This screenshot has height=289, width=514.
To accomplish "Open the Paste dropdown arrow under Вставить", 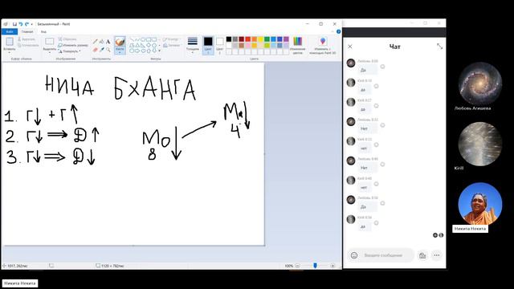I will click(10, 53).
